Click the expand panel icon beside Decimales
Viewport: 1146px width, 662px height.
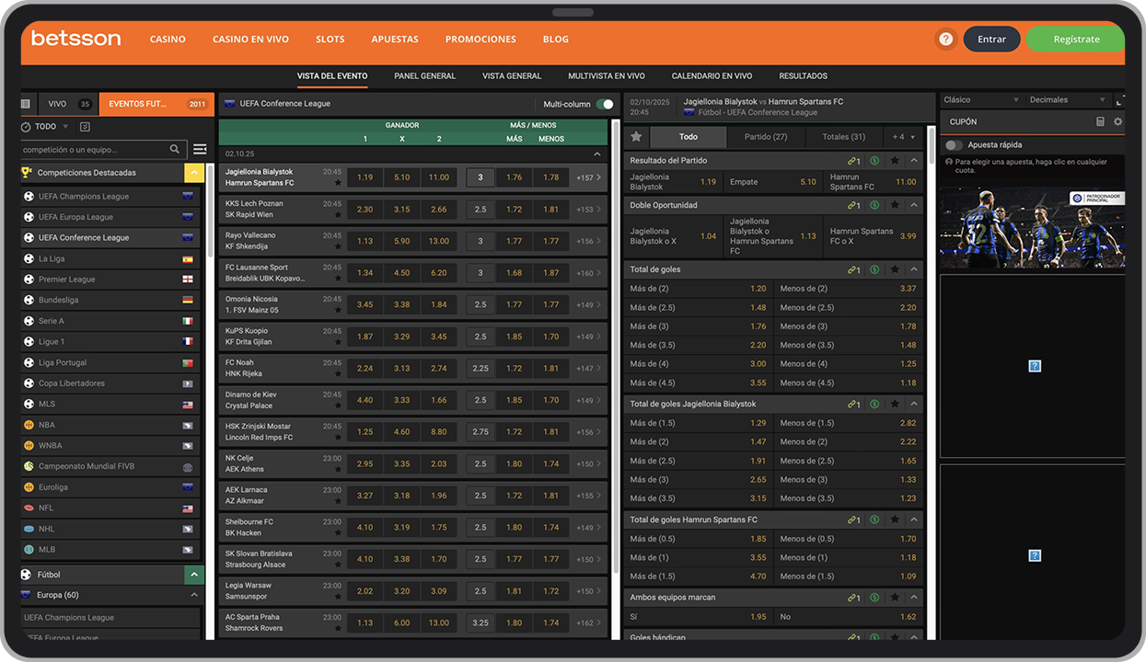(x=1119, y=99)
